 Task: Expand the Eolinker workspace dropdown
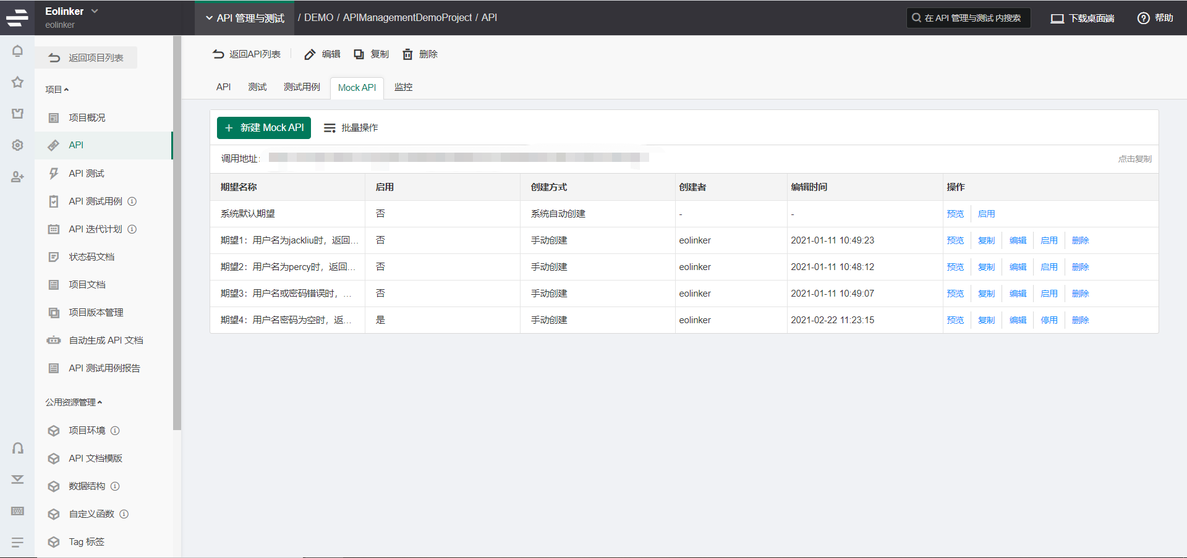coord(95,11)
